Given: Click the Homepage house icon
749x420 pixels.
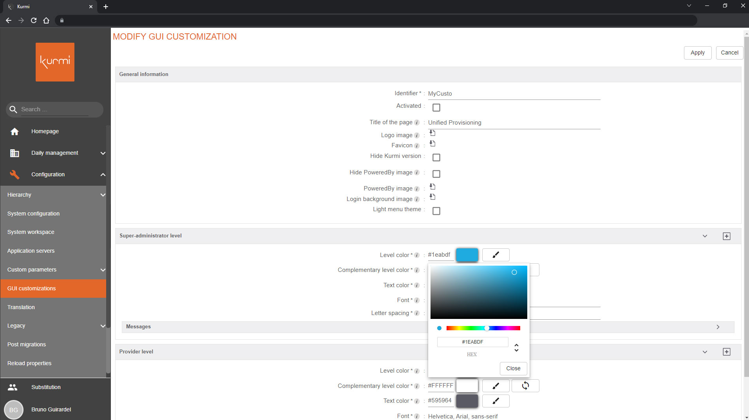Looking at the screenshot, I should coord(14,131).
